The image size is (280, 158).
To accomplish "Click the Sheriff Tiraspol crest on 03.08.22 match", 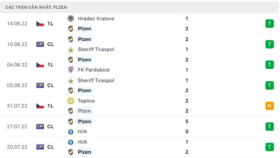I will 70,80.
